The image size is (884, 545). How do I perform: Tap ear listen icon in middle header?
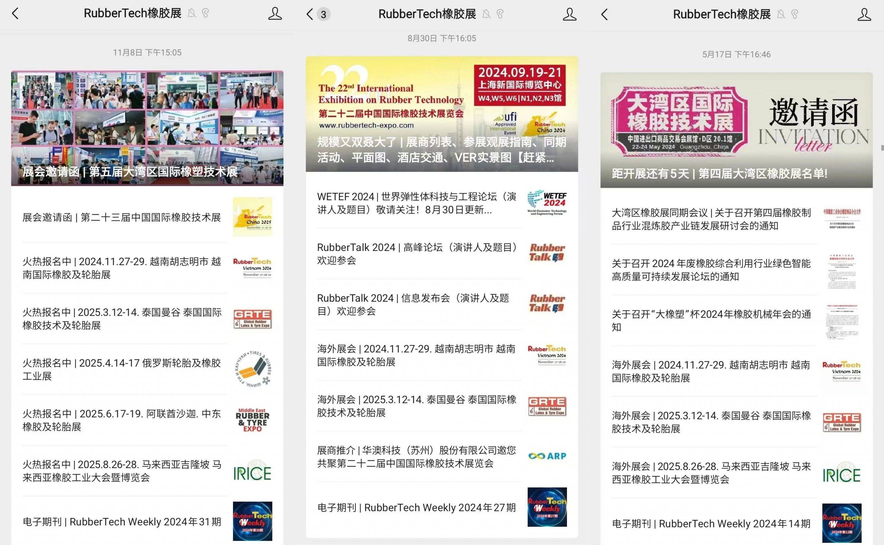pos(500,14)
